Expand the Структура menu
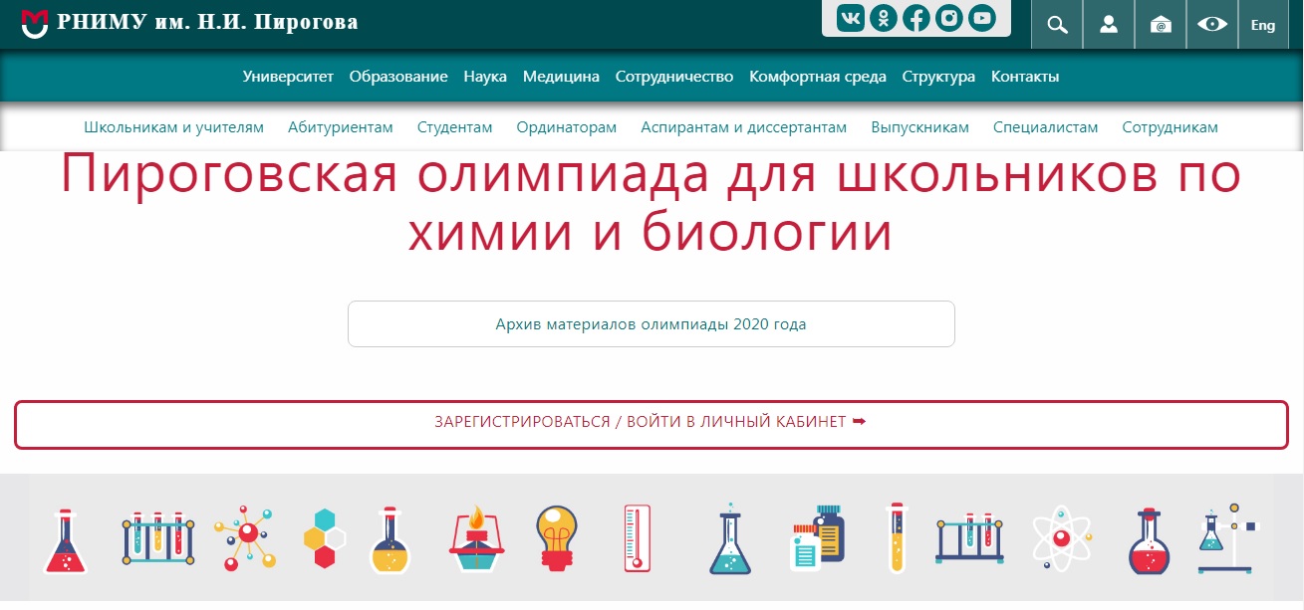The width and height of the screenshot is (1304, 610). (938, 77)
